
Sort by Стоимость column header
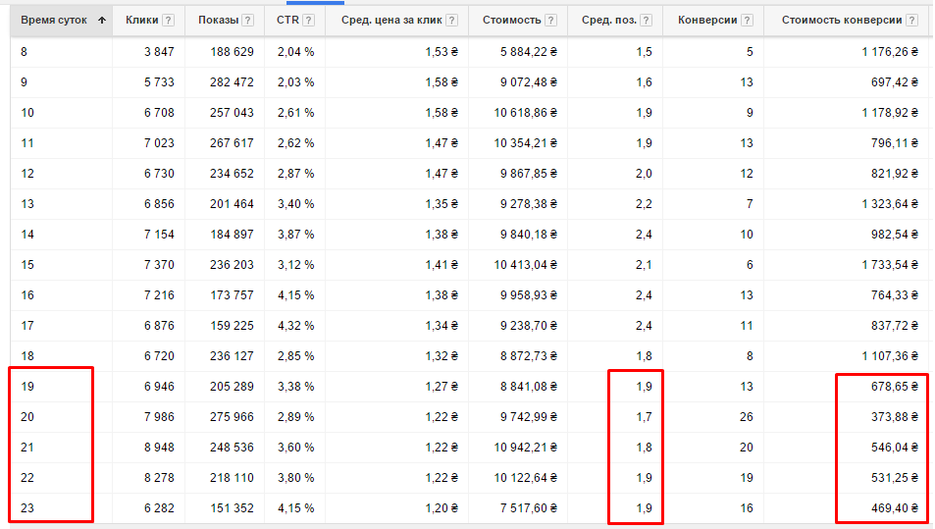tap(511, 20)
